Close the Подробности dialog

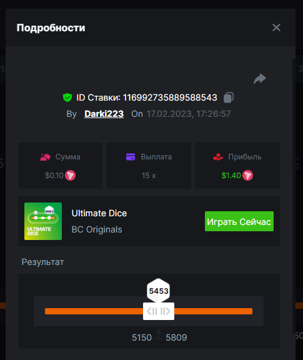click(x=276, y=27)
